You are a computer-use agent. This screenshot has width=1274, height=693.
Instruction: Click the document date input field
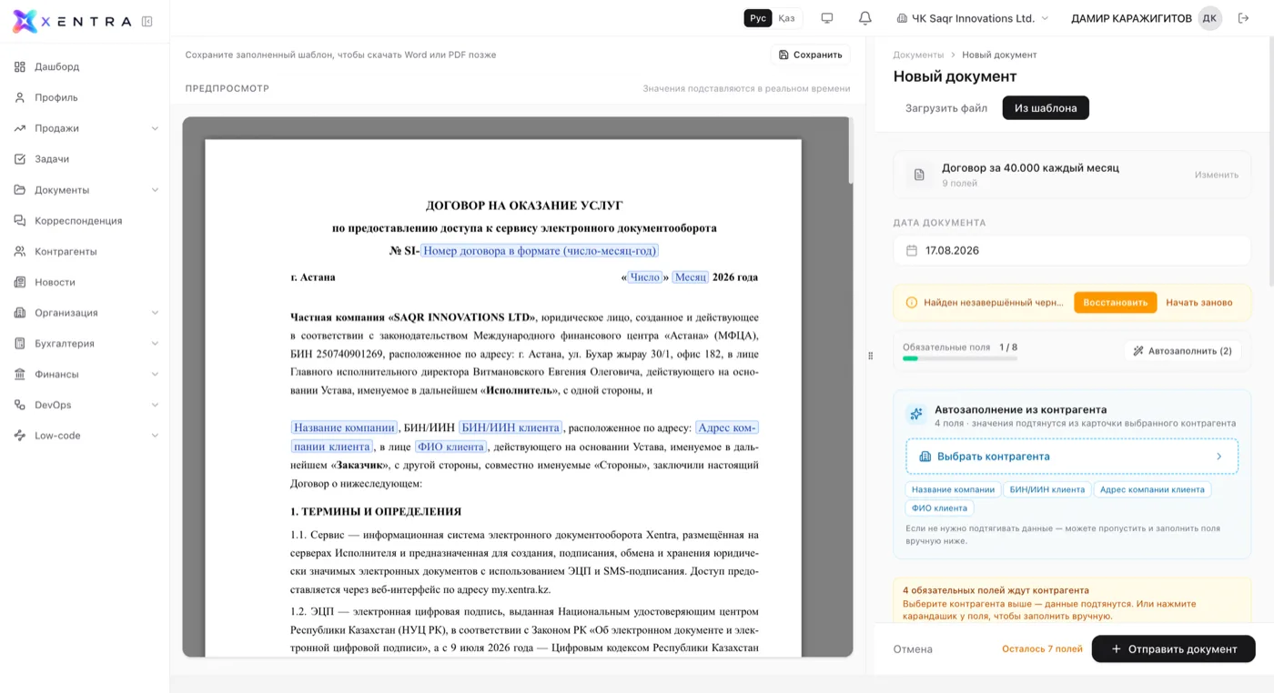coord(1072,251)
